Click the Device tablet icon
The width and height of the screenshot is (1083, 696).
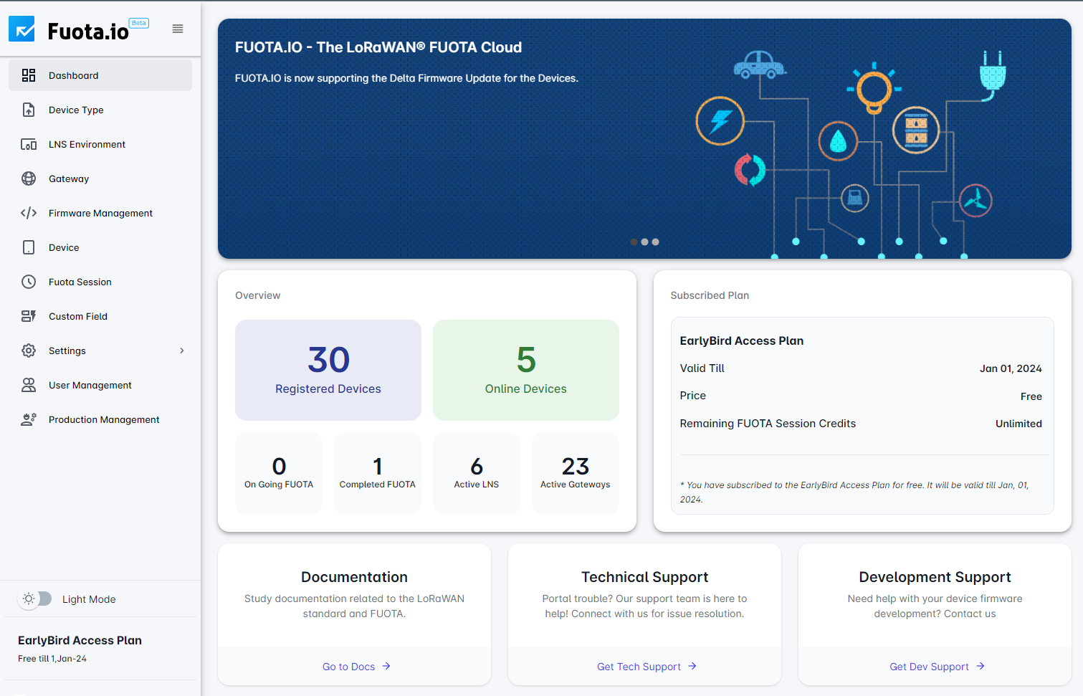click(x=29, y=247)
